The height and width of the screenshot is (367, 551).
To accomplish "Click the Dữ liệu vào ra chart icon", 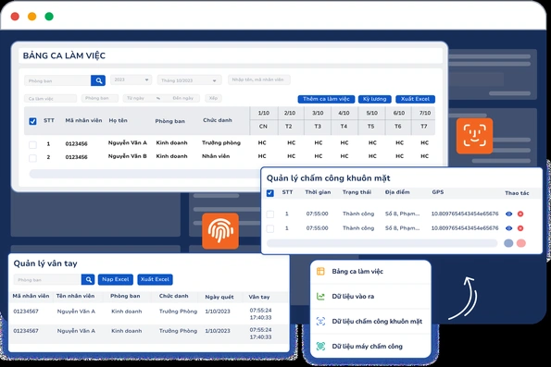I will coord(320,297).
